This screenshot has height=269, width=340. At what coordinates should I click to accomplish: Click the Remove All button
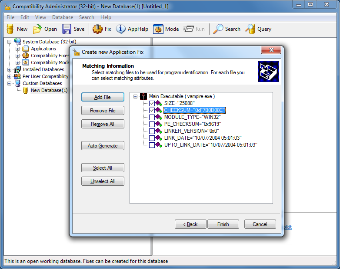tap(103, 124)
